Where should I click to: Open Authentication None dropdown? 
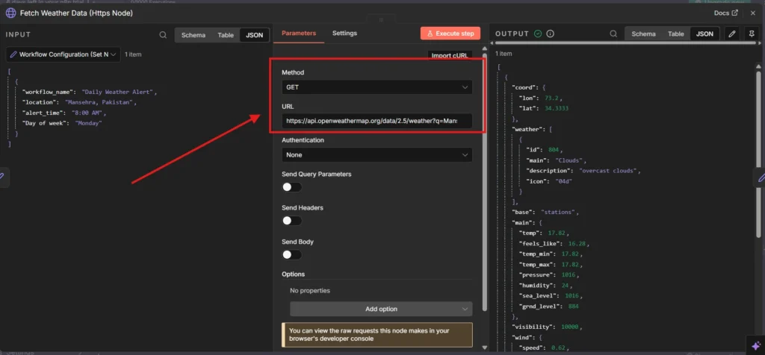click(x=377, y=155)
